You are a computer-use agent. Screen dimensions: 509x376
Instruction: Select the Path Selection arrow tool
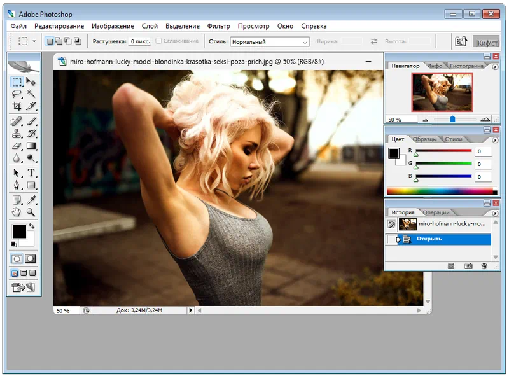(x=17, y=173)
